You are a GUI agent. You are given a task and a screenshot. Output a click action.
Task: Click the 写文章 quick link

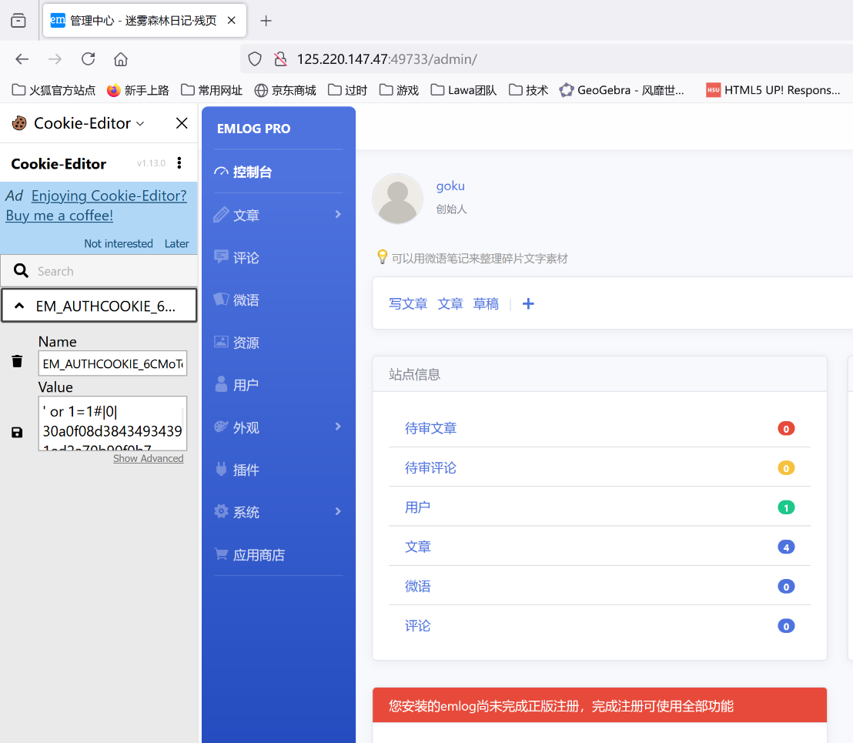(408, 304)
